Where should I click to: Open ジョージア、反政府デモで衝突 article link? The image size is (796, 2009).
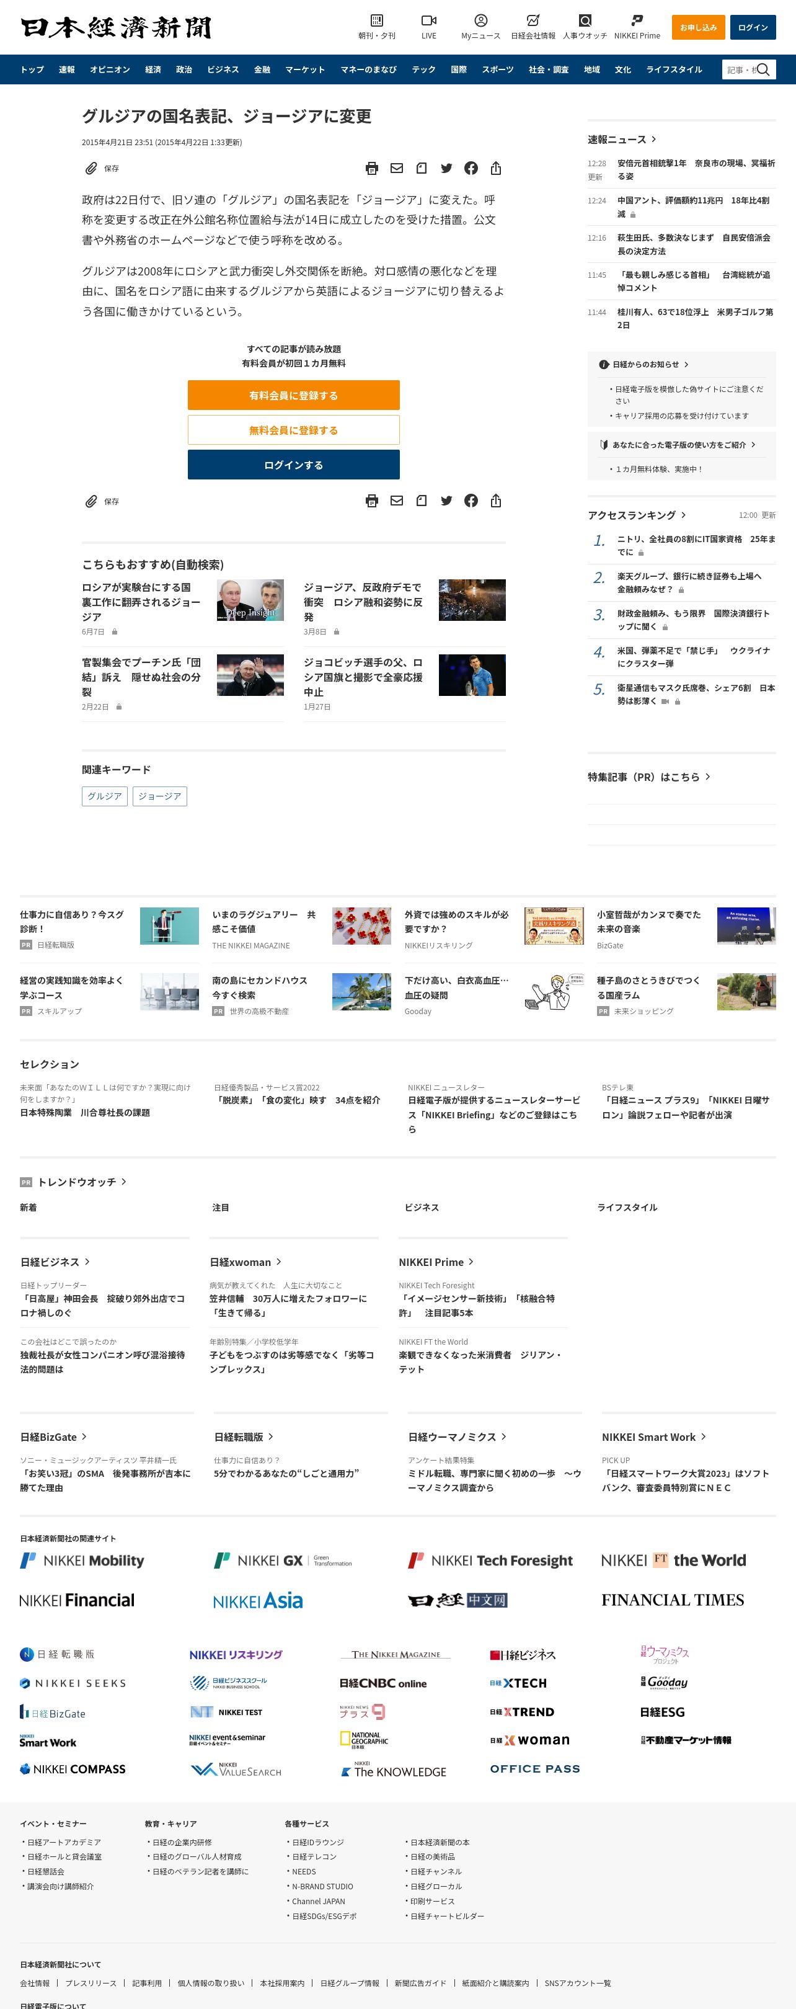pos(363,602)
